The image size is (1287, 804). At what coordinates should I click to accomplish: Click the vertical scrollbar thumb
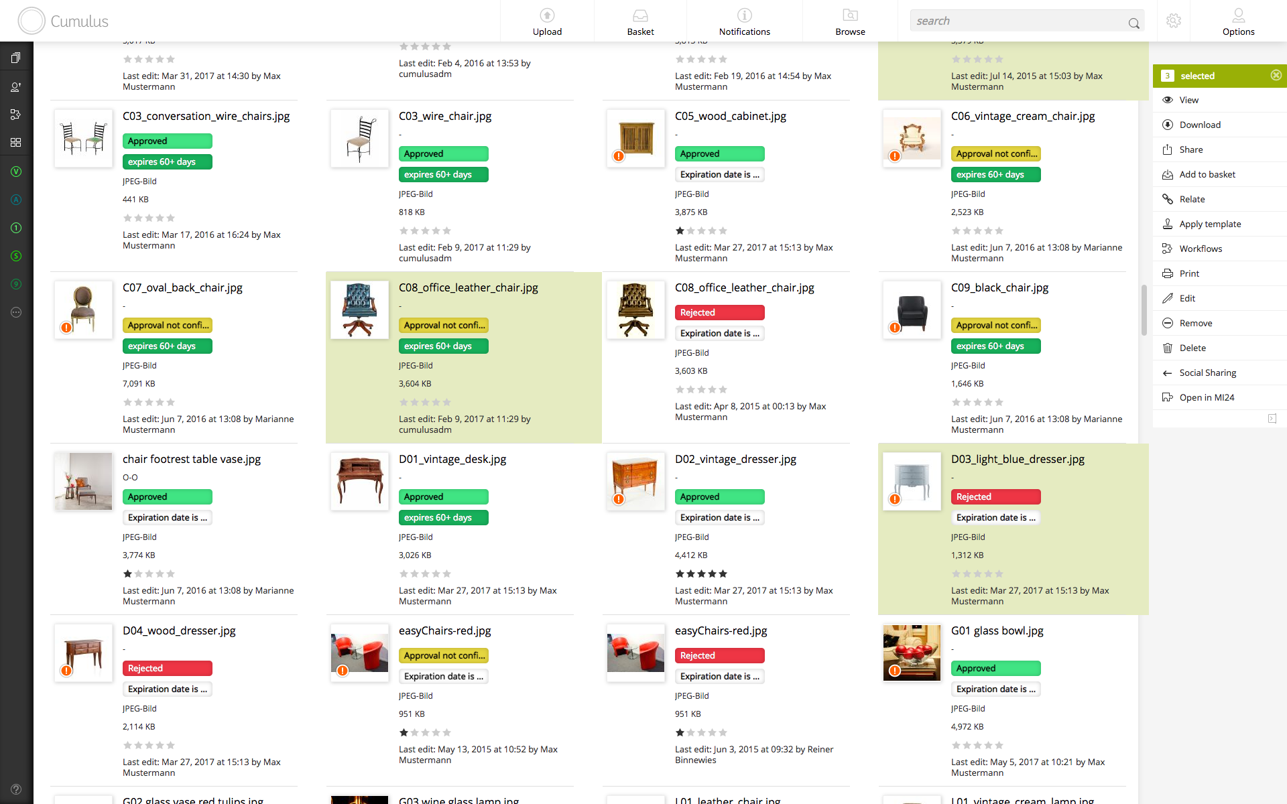coord(1144,310)
